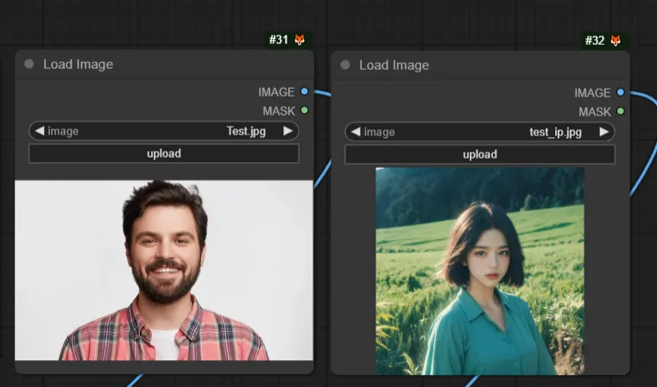Click the left Load Image node title
This screenshot has width=657, height=387.
(x=78, y=64)
